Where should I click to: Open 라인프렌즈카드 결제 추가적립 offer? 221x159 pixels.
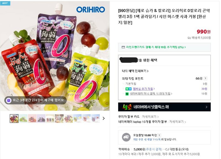(156, 47)
